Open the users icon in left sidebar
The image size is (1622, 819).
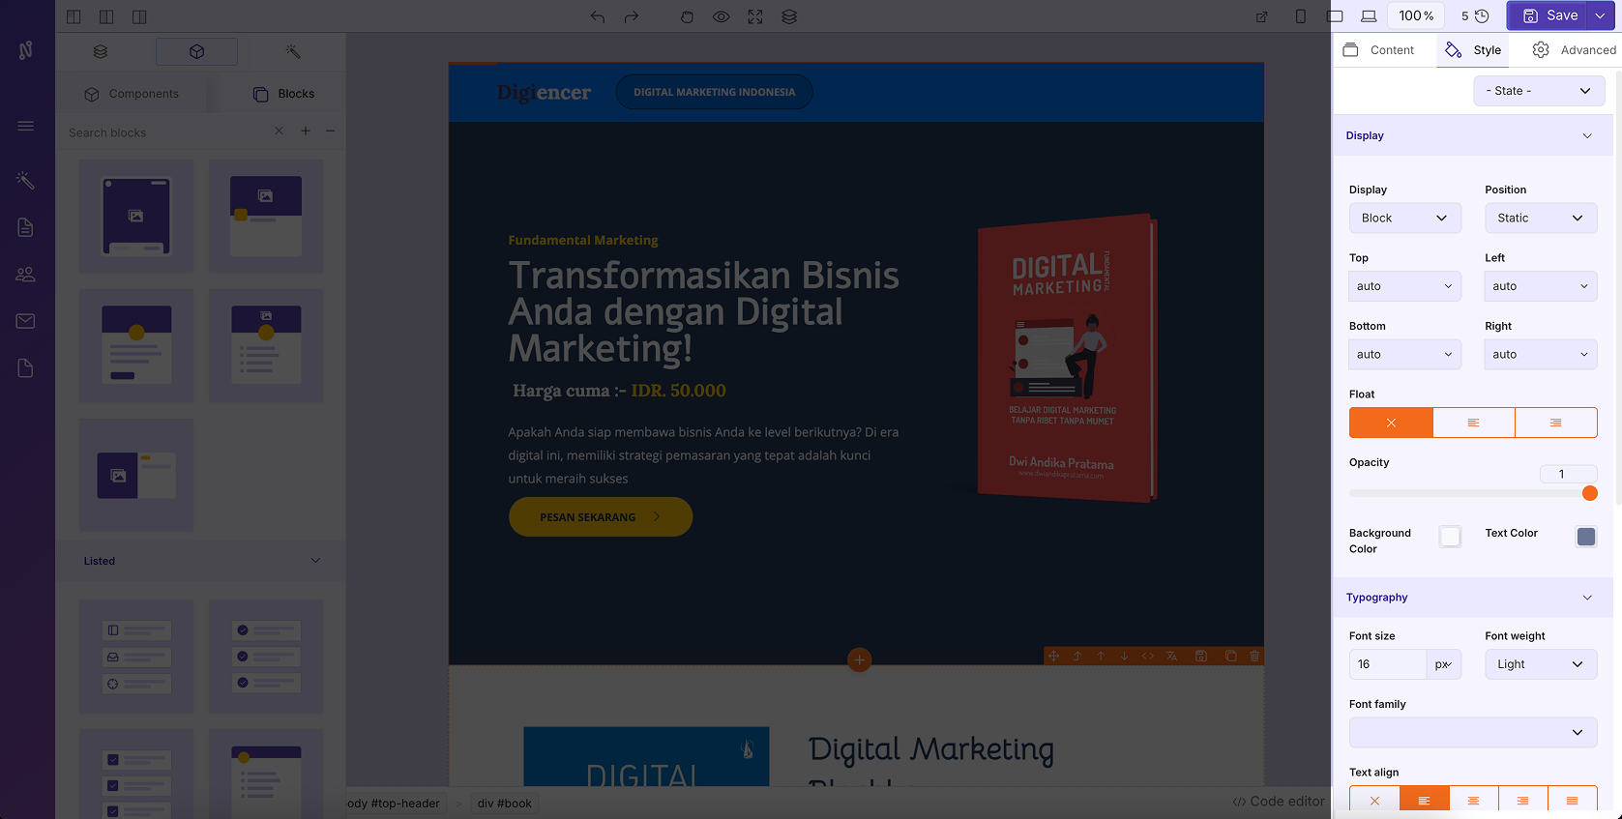pyautogui.click(x=26, y=275)
